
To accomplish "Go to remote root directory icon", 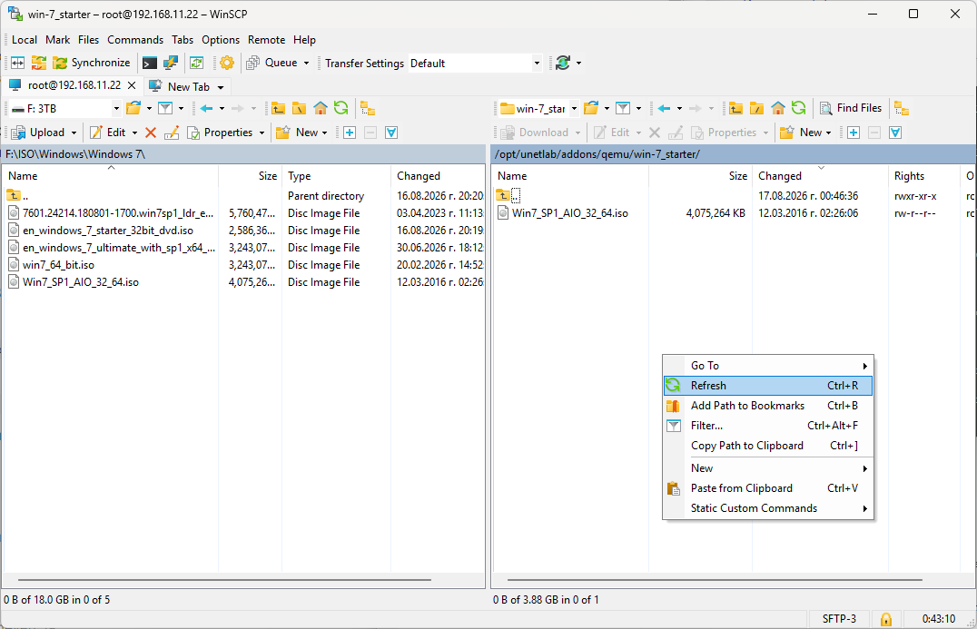I will coord(756,109).
